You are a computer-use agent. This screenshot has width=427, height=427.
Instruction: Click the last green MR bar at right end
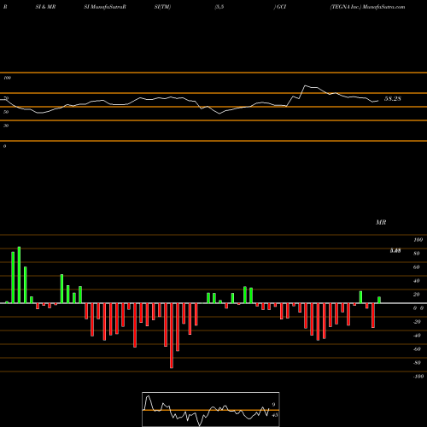pos(379,300)
